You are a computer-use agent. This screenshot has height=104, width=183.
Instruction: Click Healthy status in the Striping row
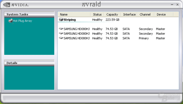tap(97, 20)
